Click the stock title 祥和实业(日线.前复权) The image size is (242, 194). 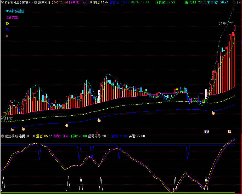point(17,2)
